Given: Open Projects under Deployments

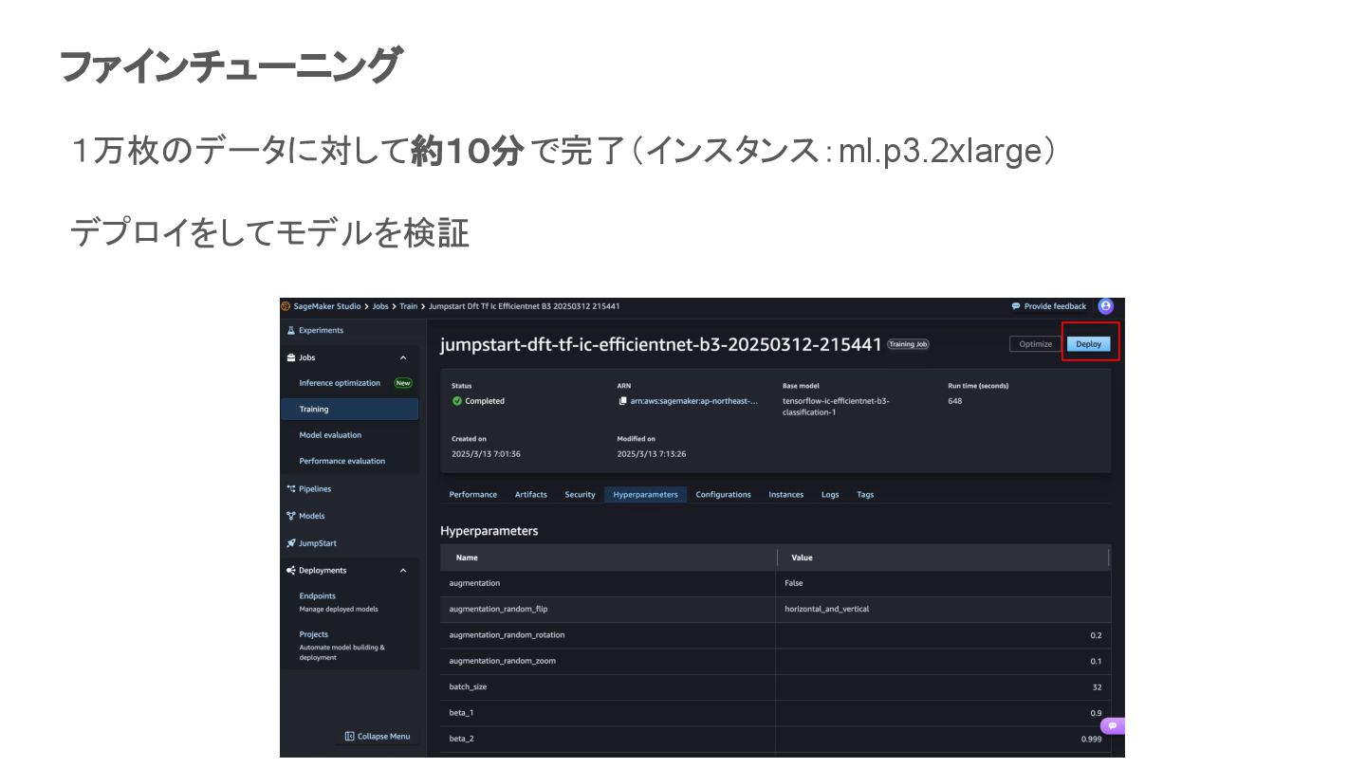Looking at the screenshot, I should click(314, 634).
